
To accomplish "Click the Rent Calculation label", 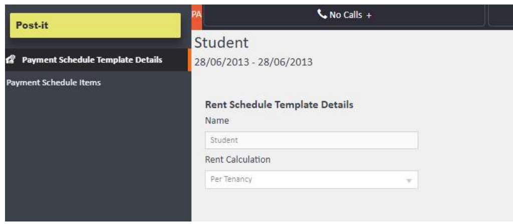I will [237, 159].
